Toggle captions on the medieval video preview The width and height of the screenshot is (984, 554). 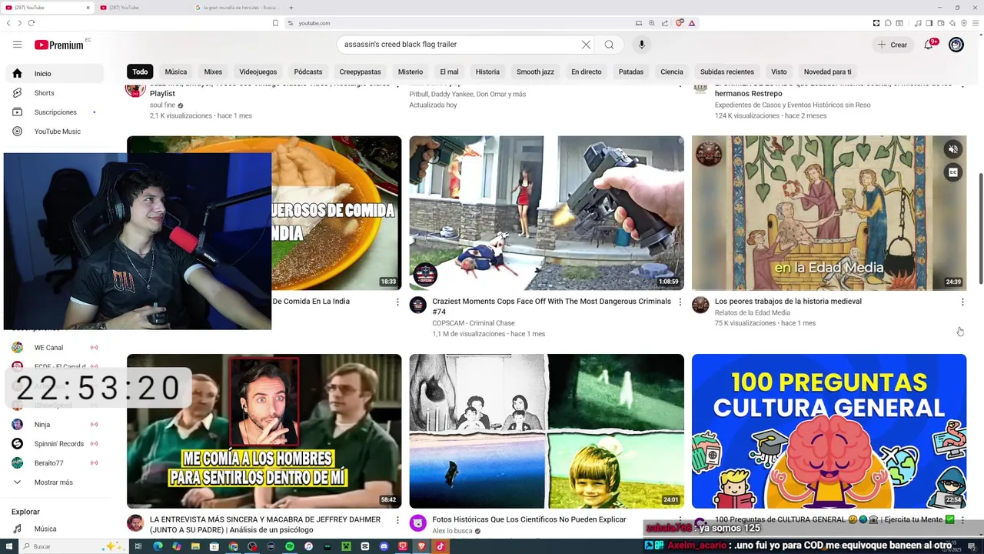[x=952, y=172]
